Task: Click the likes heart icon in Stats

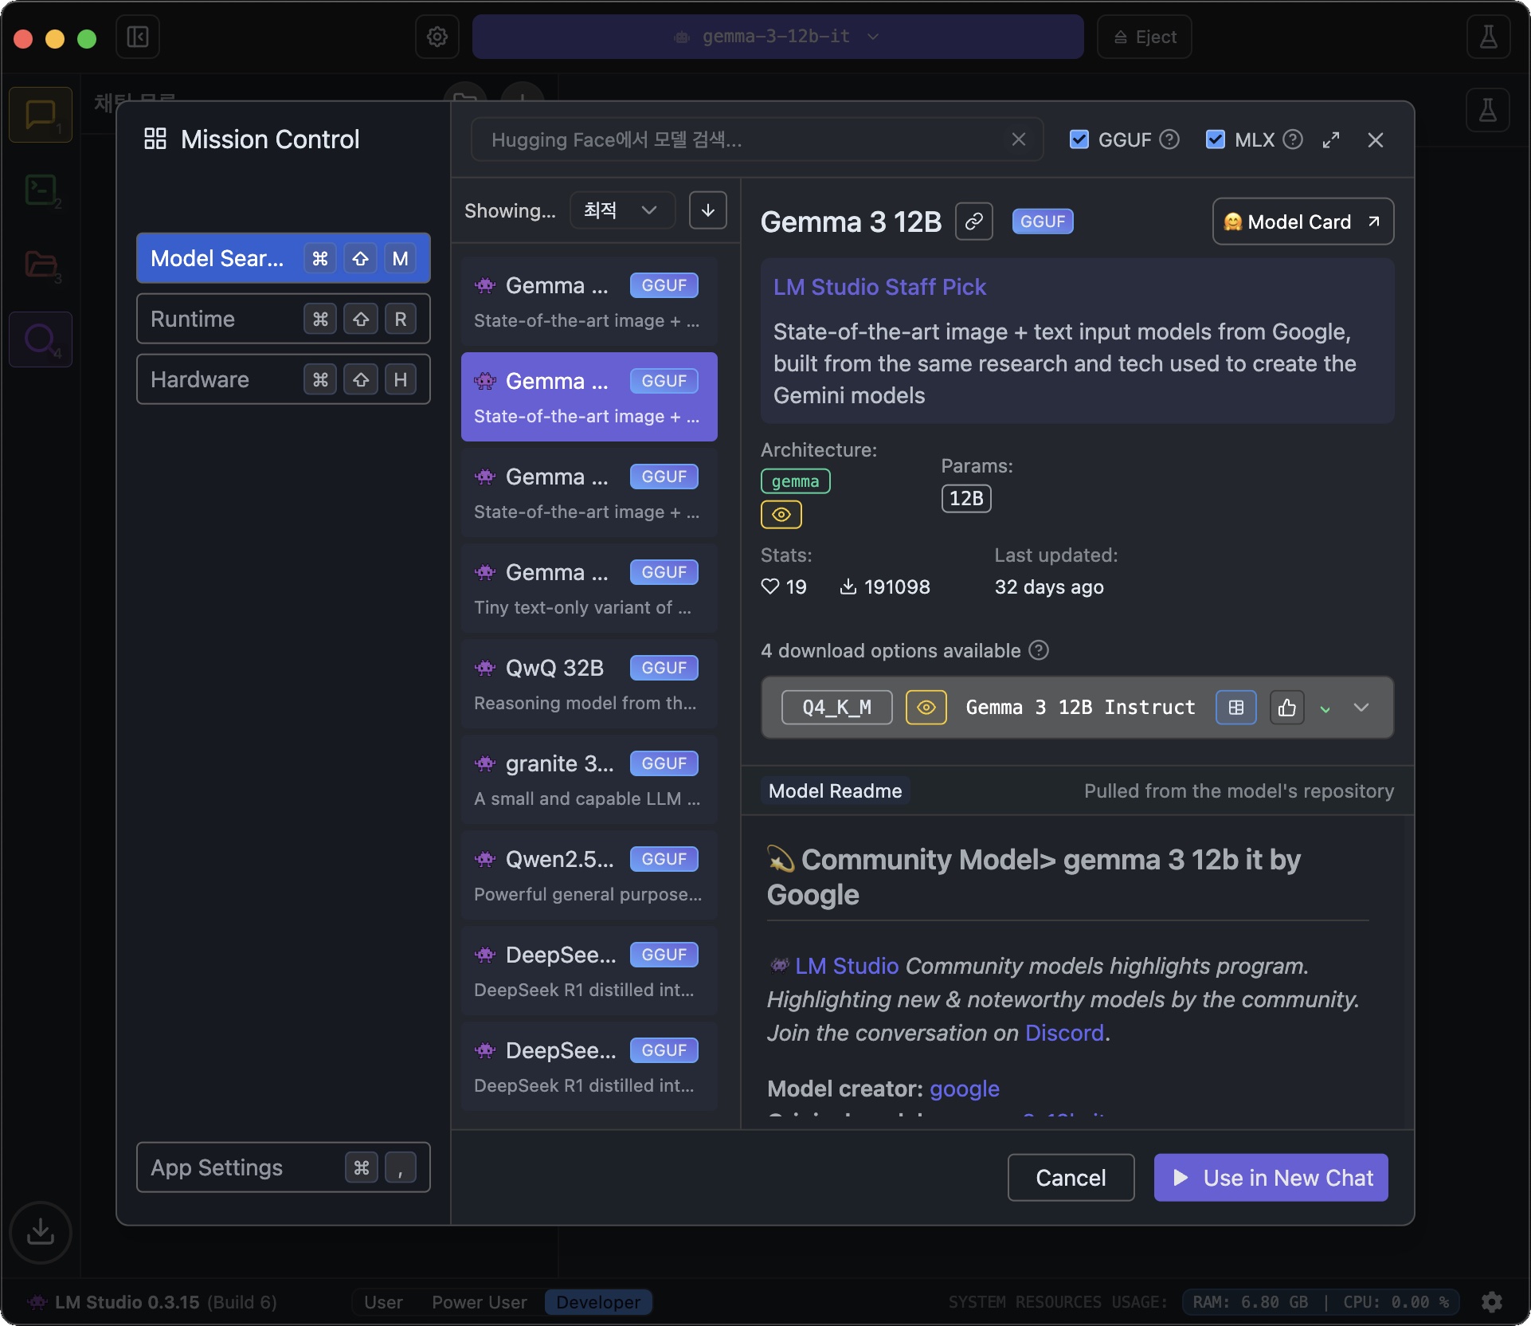Action: click(x=770, y=586)
